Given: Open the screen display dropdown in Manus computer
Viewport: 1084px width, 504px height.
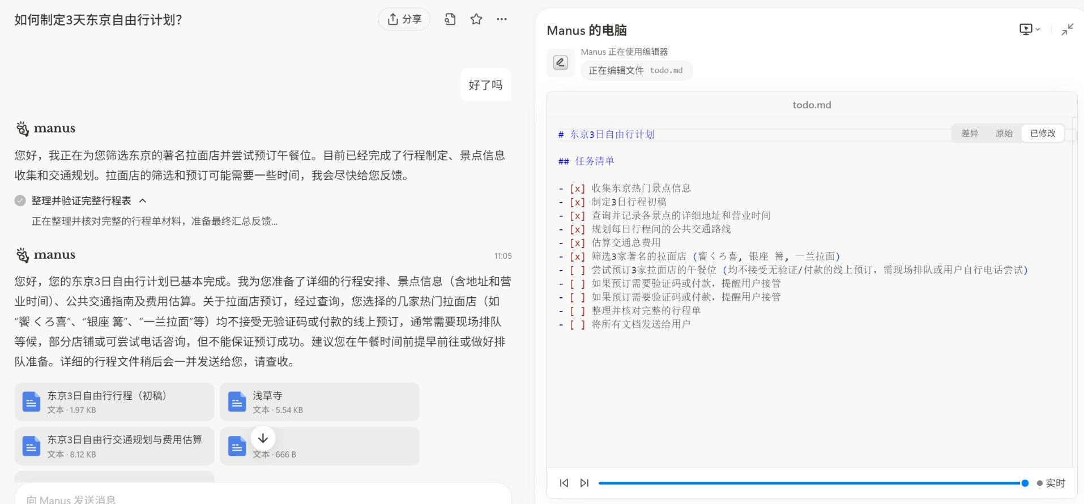Looking at the screenshot, I should [x=1029, y=29].
